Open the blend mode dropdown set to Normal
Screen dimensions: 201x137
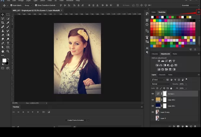click(x=161, y=84)
